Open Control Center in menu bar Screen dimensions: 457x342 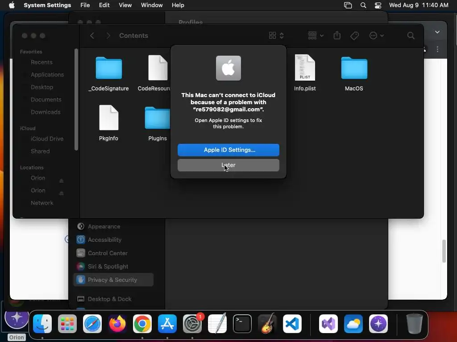click(378, 5)
